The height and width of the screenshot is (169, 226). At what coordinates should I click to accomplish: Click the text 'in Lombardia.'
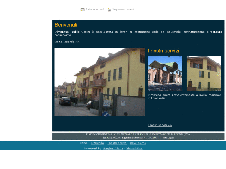pyautogui.click(x=157, y=98)
